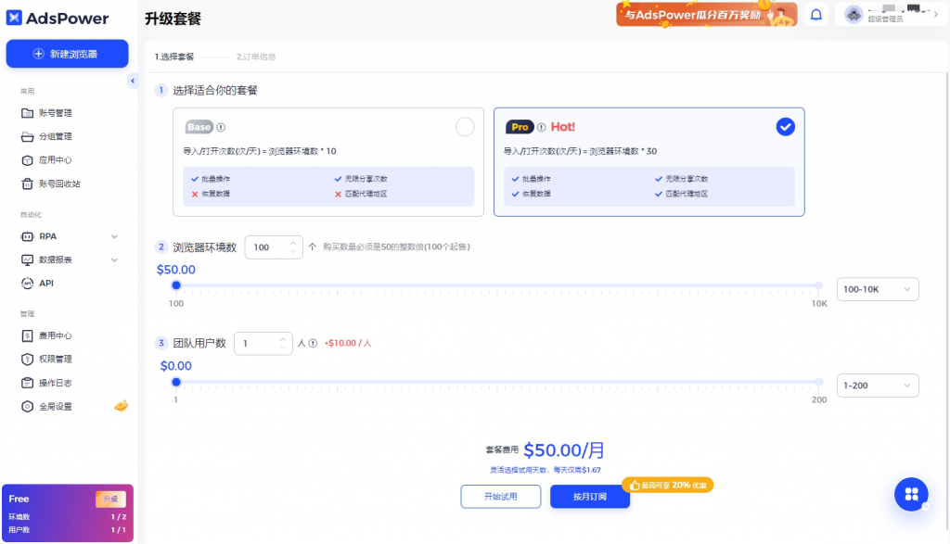Click the 全局设置 settings icon
Image resolution: width=950 pixels, height=544 pixels.
[x=28, y=406]
